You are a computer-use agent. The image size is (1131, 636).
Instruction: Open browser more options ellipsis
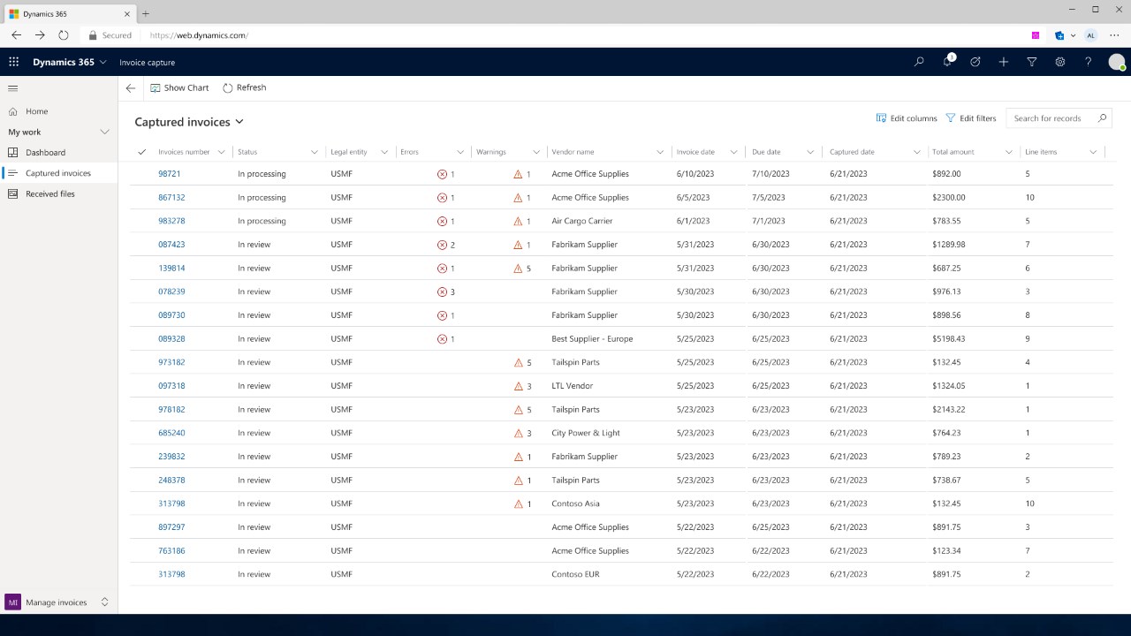click(x=1114, y=35)
